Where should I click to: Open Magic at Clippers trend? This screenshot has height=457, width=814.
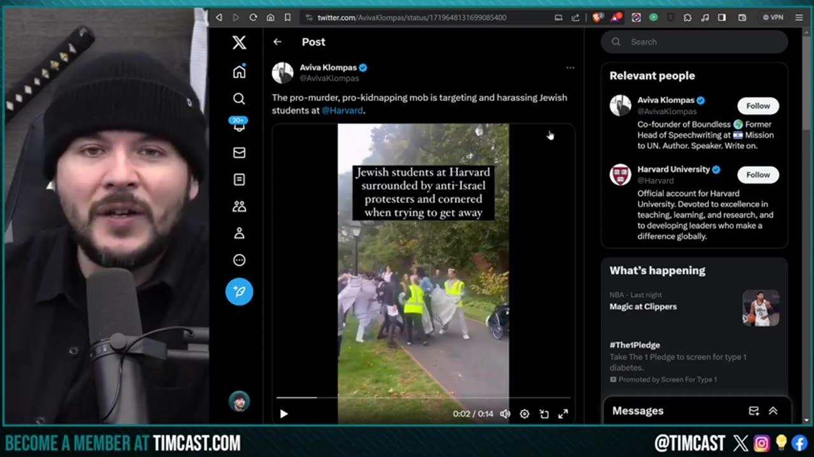(643, 307)
